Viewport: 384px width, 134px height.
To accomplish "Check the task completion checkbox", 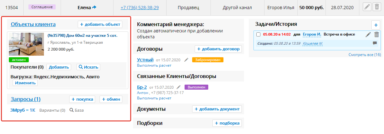I will (x=258, y=35).
